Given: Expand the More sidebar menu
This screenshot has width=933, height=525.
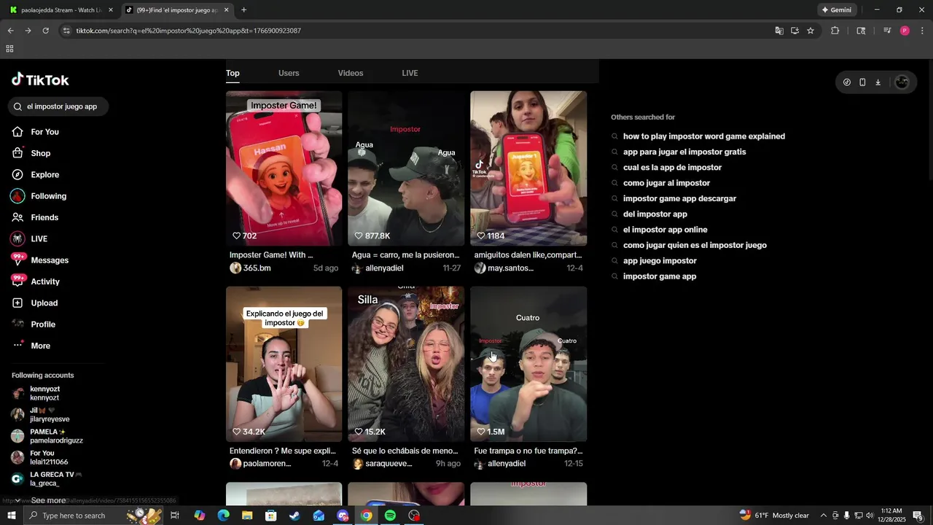Looking at the screenshot, I should coord(40,346).
